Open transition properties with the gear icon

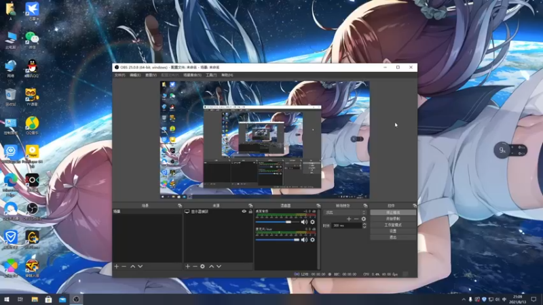[x=364, y=219]
